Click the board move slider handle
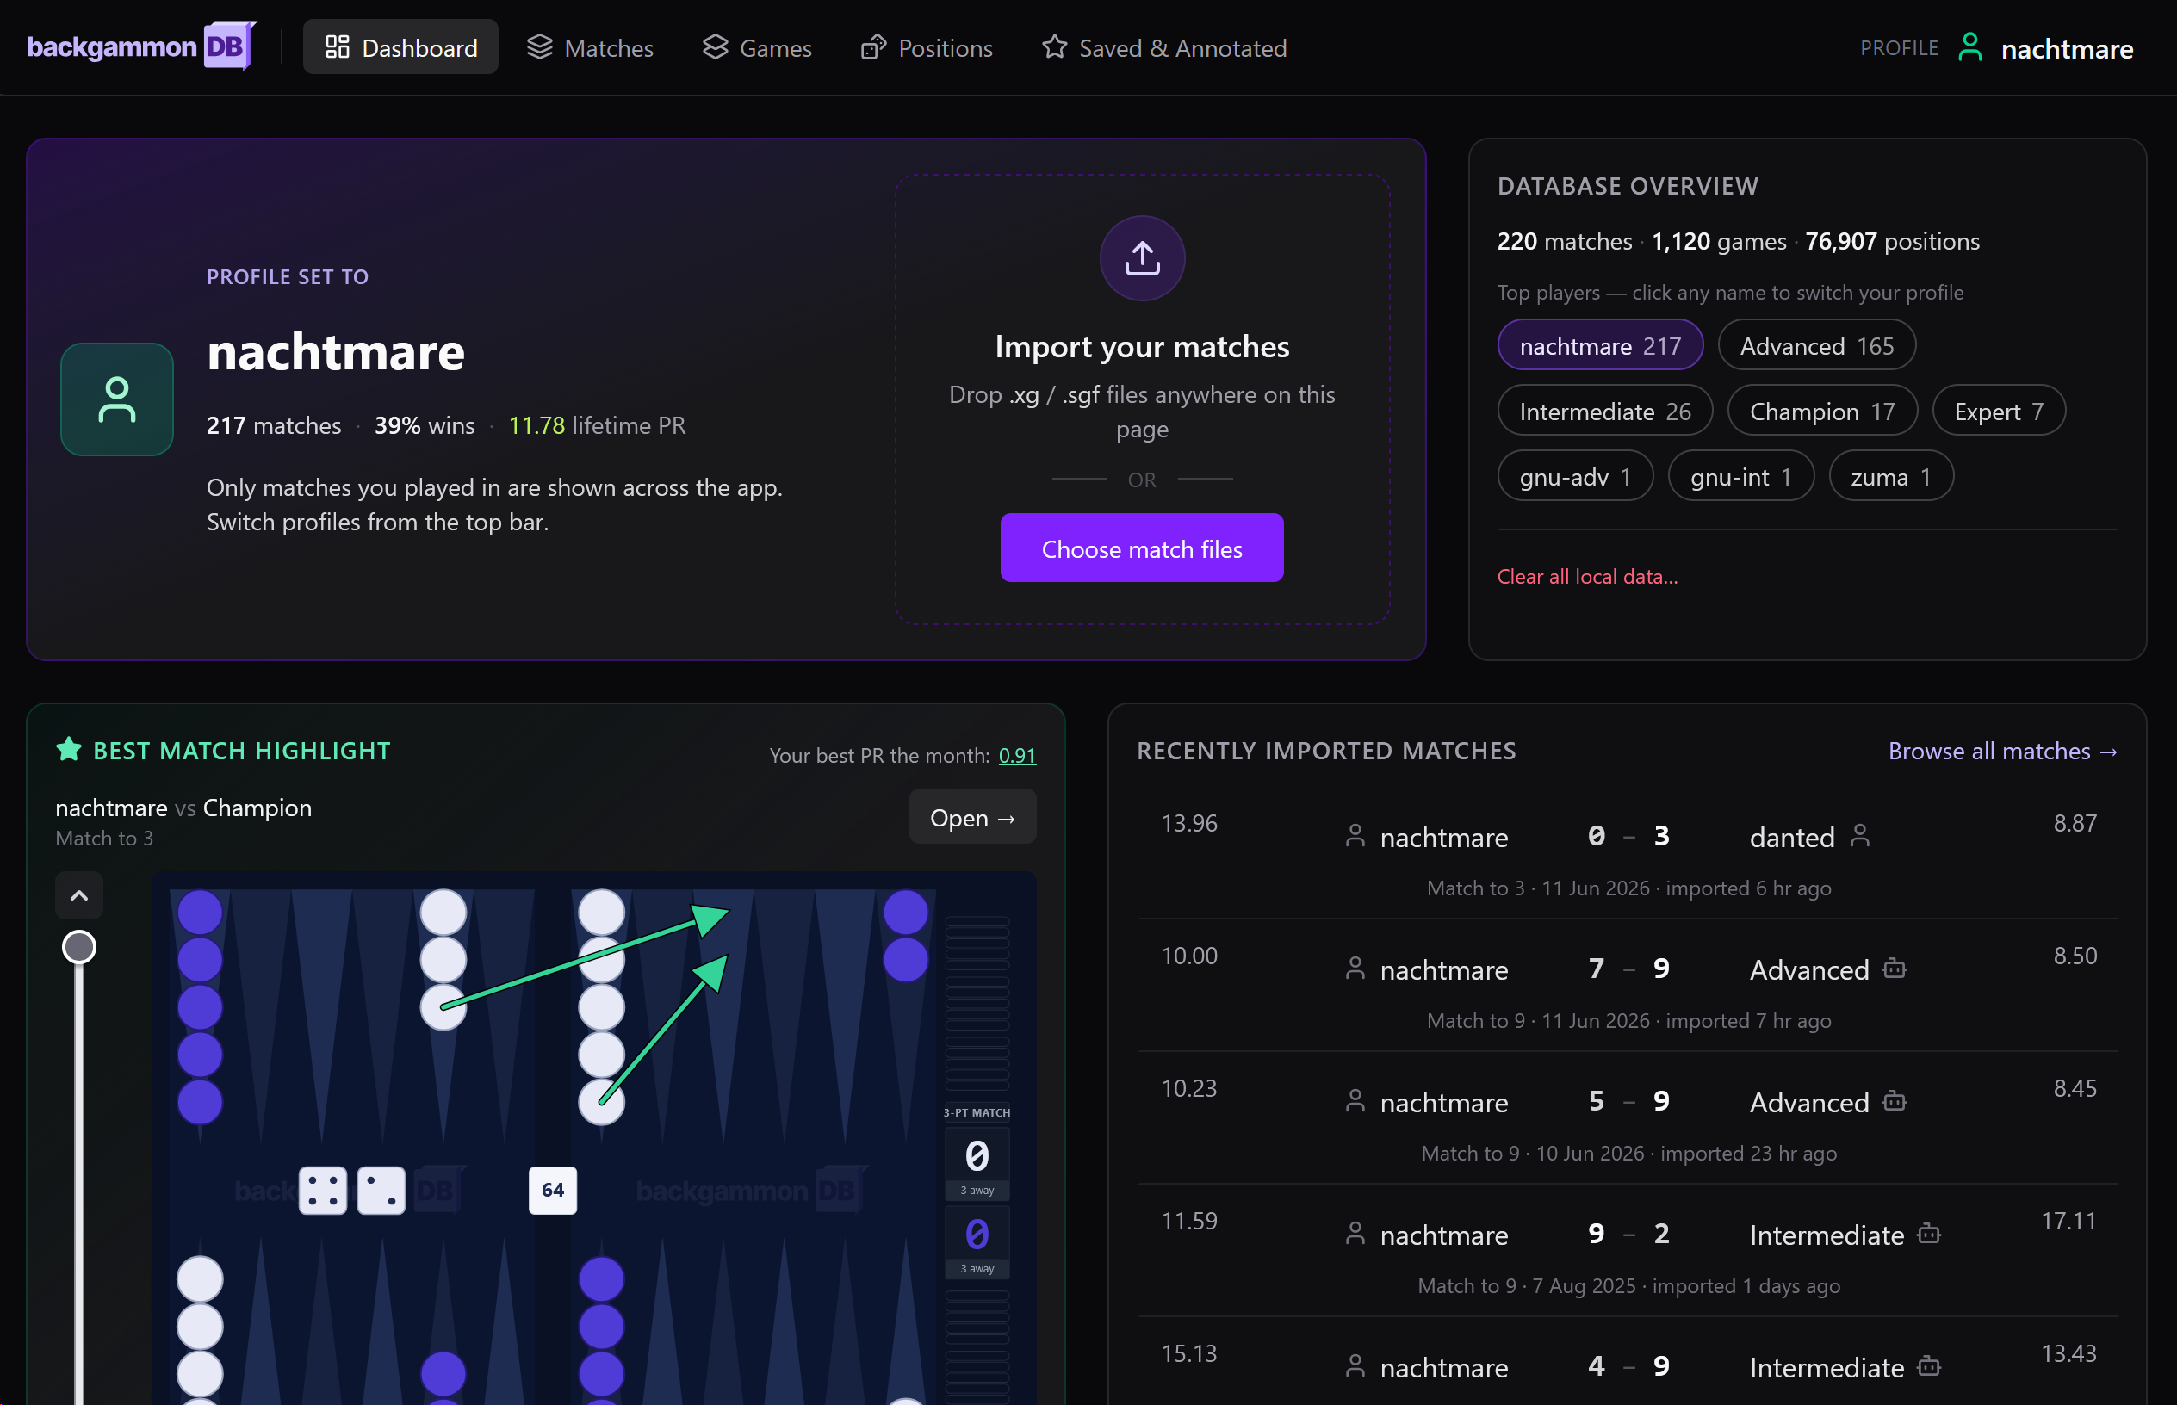 [x=79, y=947]
